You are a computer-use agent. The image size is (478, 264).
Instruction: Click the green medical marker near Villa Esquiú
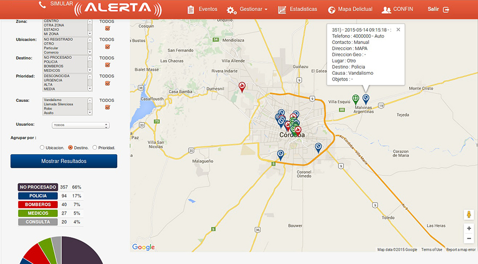[x=355, y=100]
